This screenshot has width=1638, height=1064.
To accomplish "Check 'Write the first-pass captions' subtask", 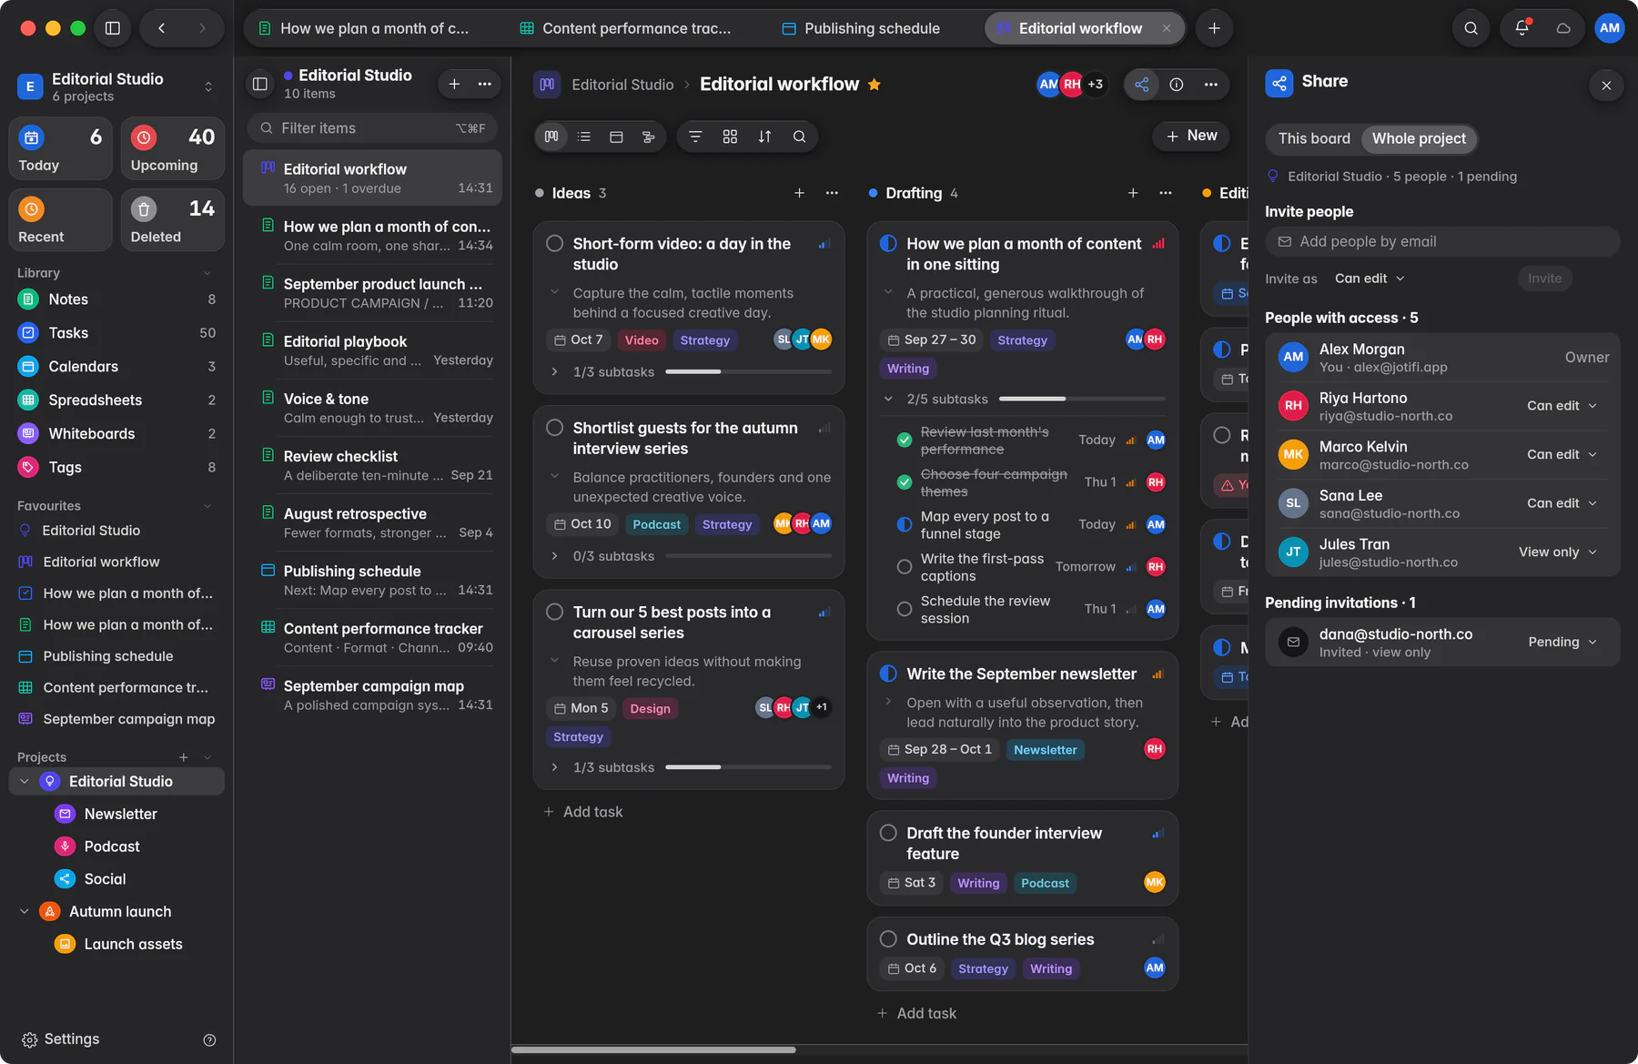I will pyautogui.click(x=905, y=567).
